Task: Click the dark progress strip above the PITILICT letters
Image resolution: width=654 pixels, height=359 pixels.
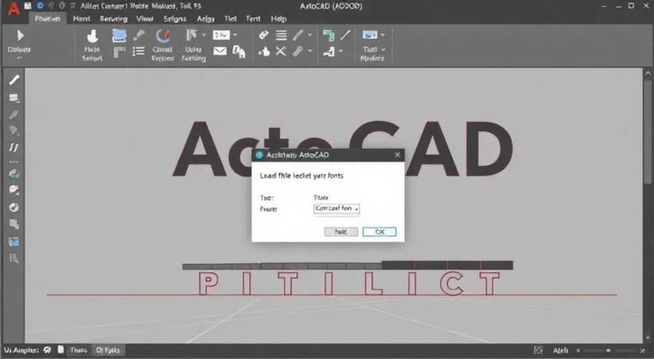Action: click(347, 266)
